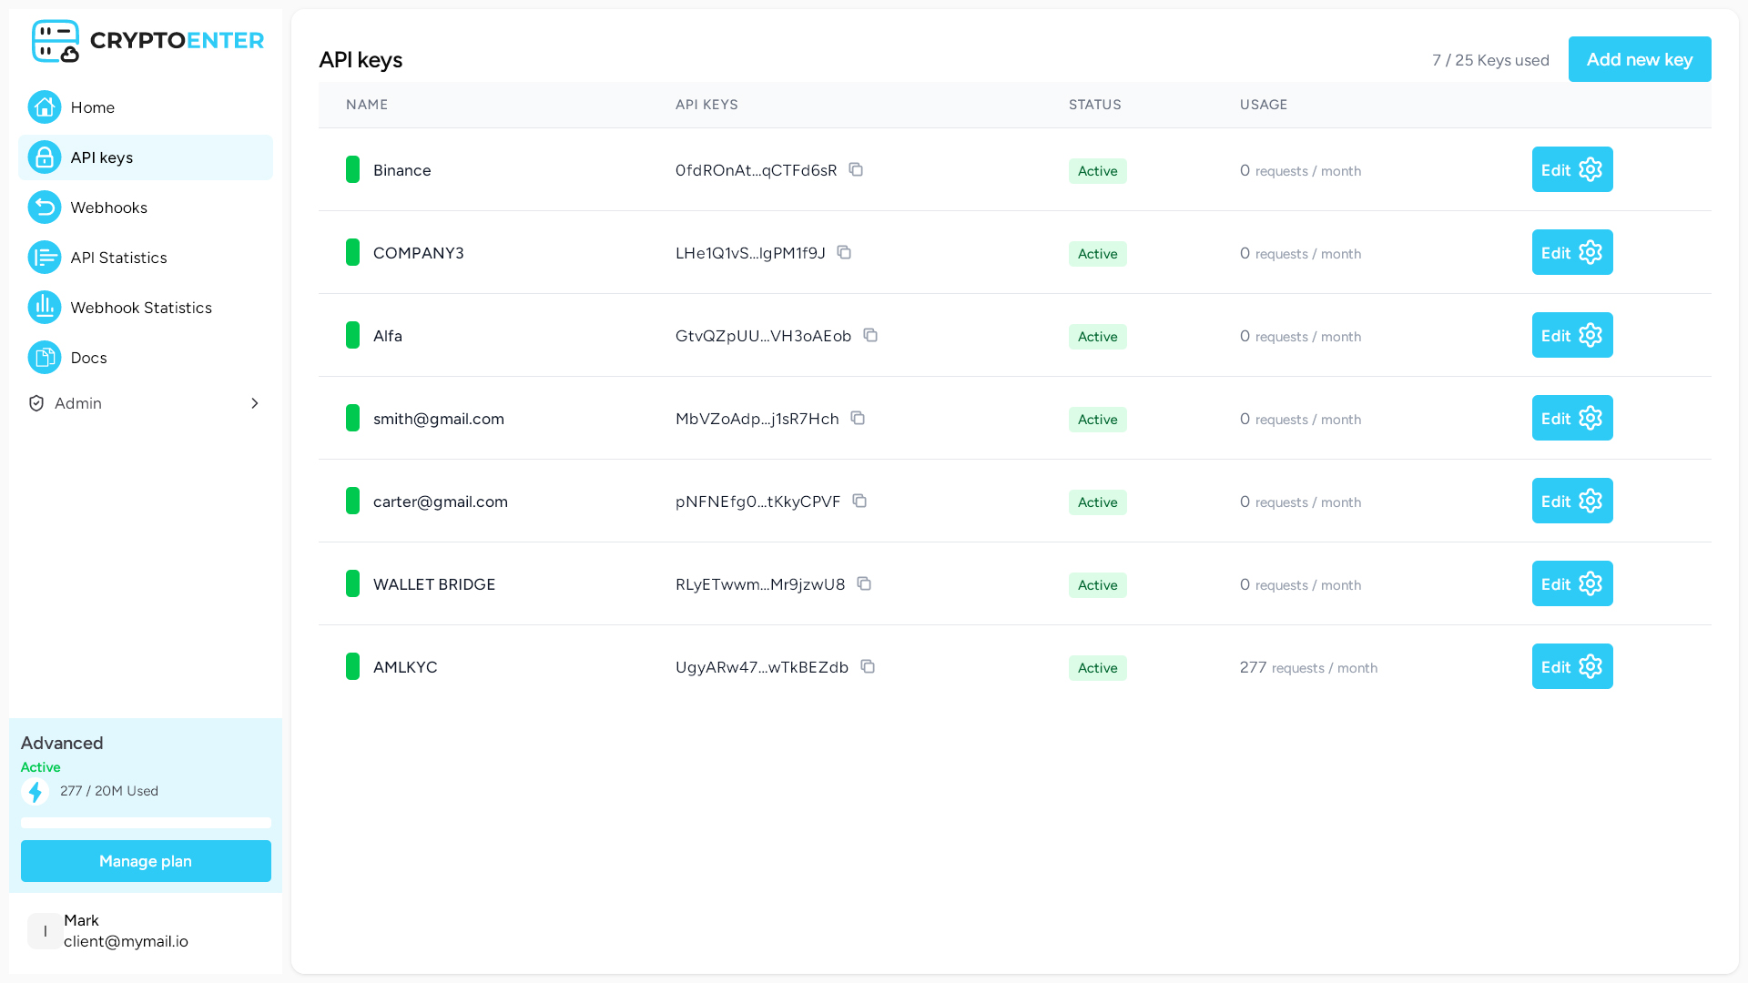Click the plan usage progress bar
Image resolution: width=1748 pixels, height=983 pixels.
146,823
